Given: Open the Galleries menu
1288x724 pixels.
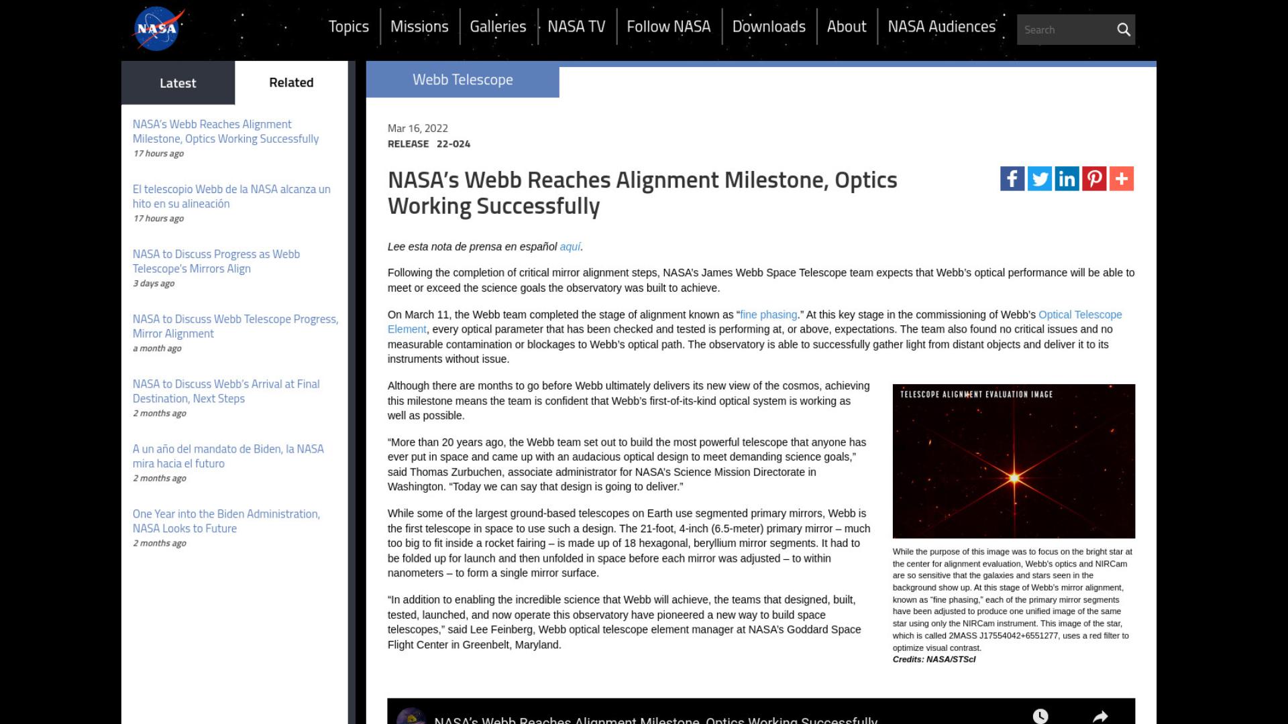Looking at the screenshot, I should pyautogui.click(x=498, y=27).
